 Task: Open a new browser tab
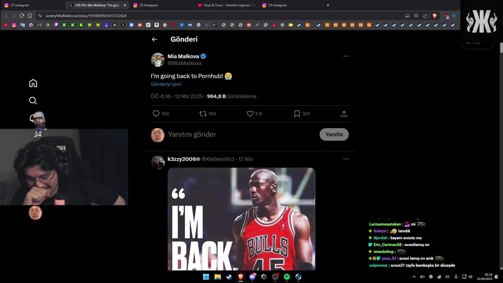[328, 5]
